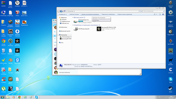Launch Steam from desktop icon
This screenshot has width=176, height=99.
pyautogui.click(x=170, y=89)
